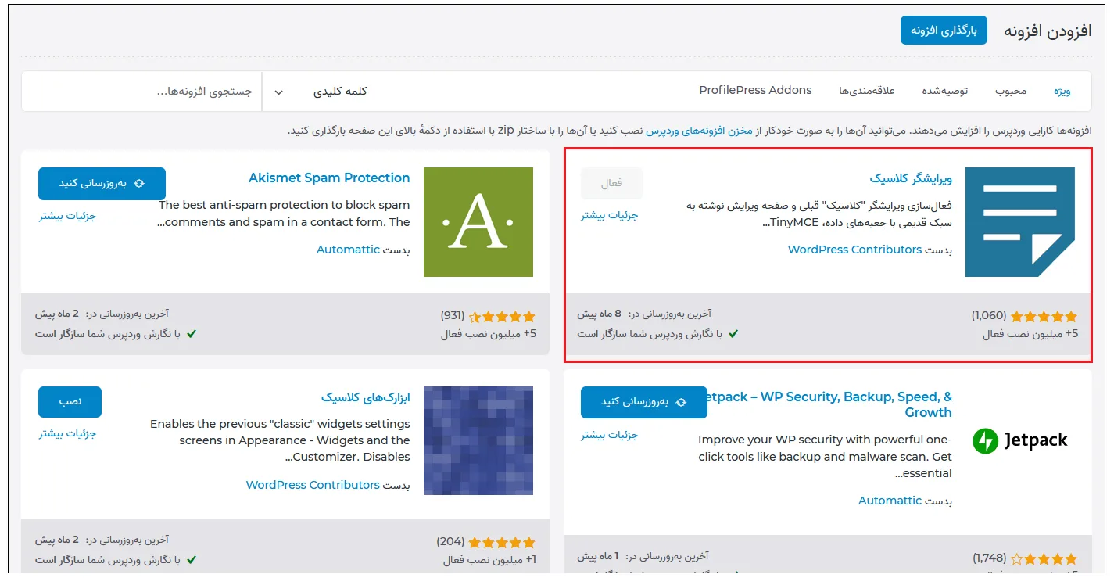This screenshot has width=1114, height=578.
Task: View "جزئیات بیشتر" for Akismet Spam Protection
Action: point(68,215)
